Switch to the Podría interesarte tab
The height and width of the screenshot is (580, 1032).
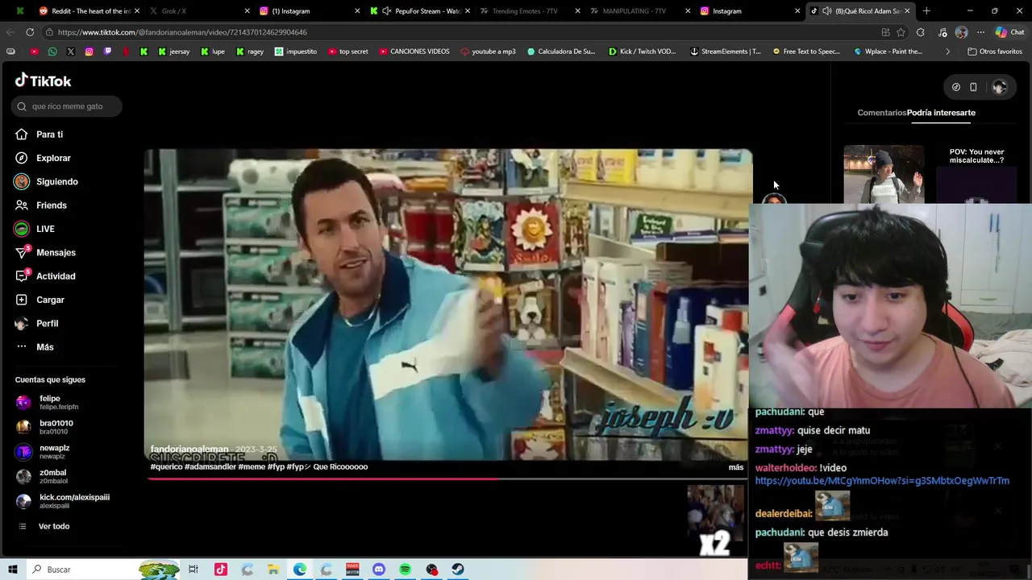pos(941,113)
